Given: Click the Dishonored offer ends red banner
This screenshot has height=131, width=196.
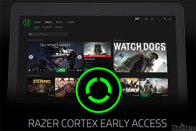Looking at the screenshot, I should coord(97,56).
